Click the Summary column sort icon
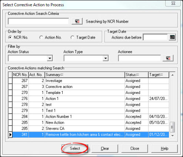 [62, 75]
